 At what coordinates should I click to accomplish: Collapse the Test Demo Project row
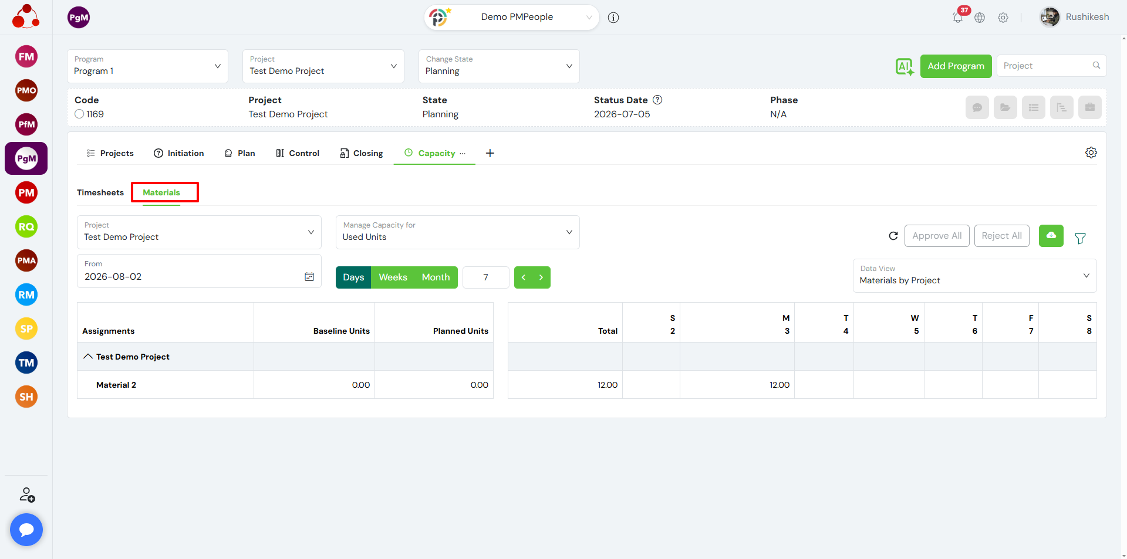tap(88, 357)
